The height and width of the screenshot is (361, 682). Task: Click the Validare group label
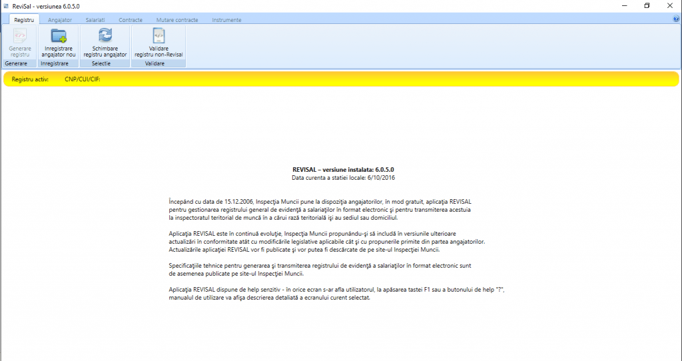[155, 63]
